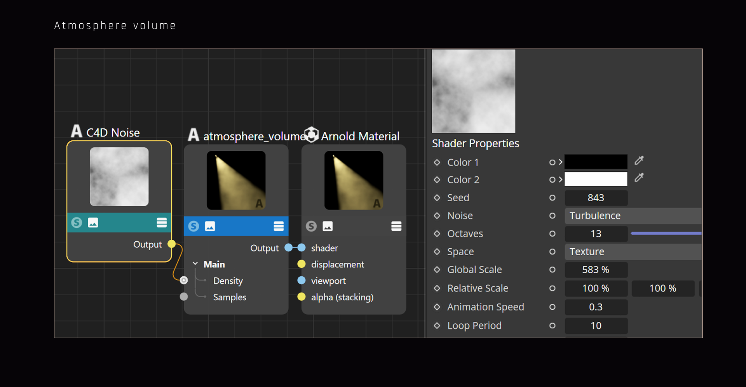Open the Space dropdown showing Texture
Image resolution: width=746 pixels, height=387 pixels.
pyautogui.click(x=633, y=252)
